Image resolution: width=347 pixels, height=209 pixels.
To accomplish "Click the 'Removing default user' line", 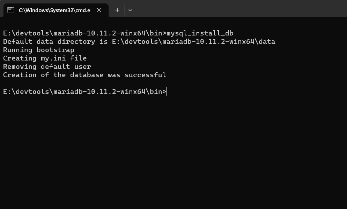I will 47,67.
